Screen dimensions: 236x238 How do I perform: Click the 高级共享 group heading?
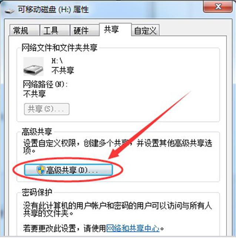click(37, 132)
